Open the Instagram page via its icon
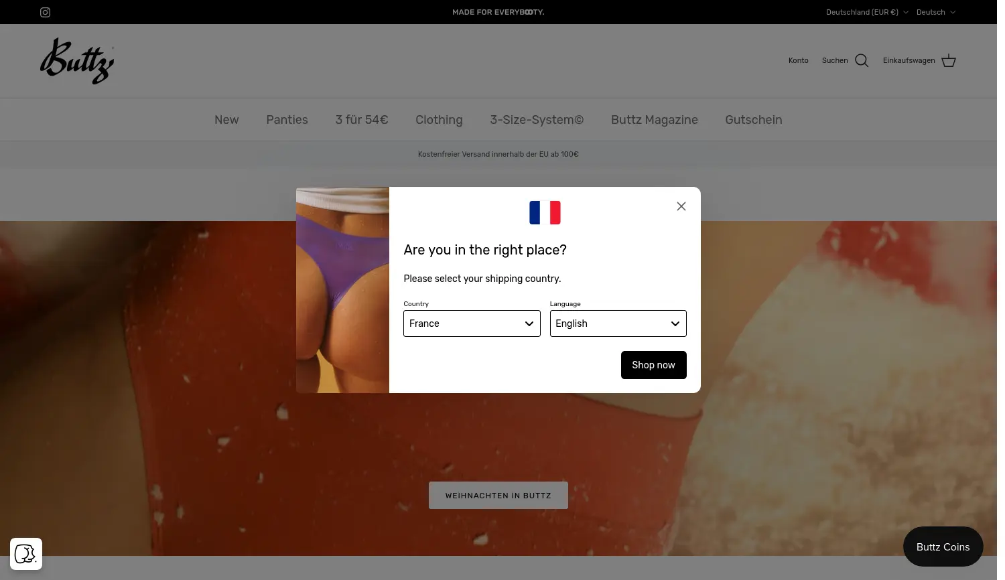Screen dimensions: 1005x580 pyautogui.click(x=45, y=11)
